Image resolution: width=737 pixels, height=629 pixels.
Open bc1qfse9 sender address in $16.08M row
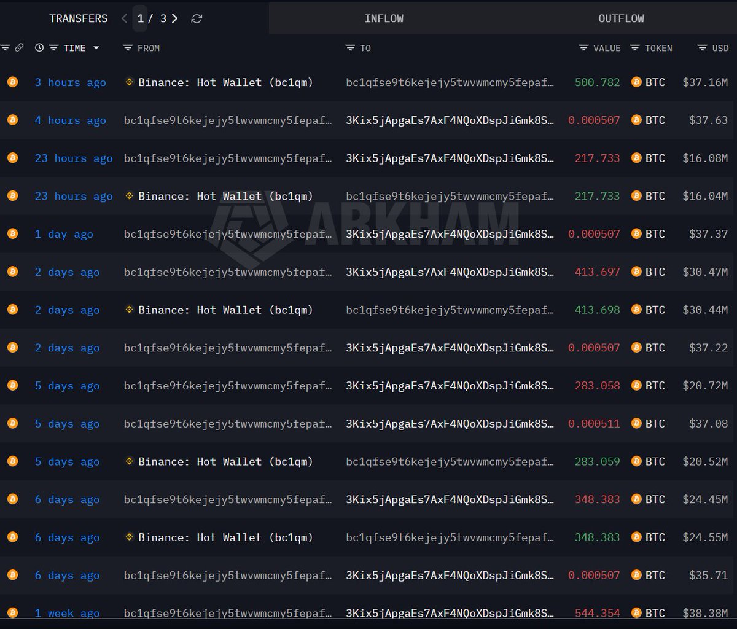pyautogui.click(x=228, y=158)
